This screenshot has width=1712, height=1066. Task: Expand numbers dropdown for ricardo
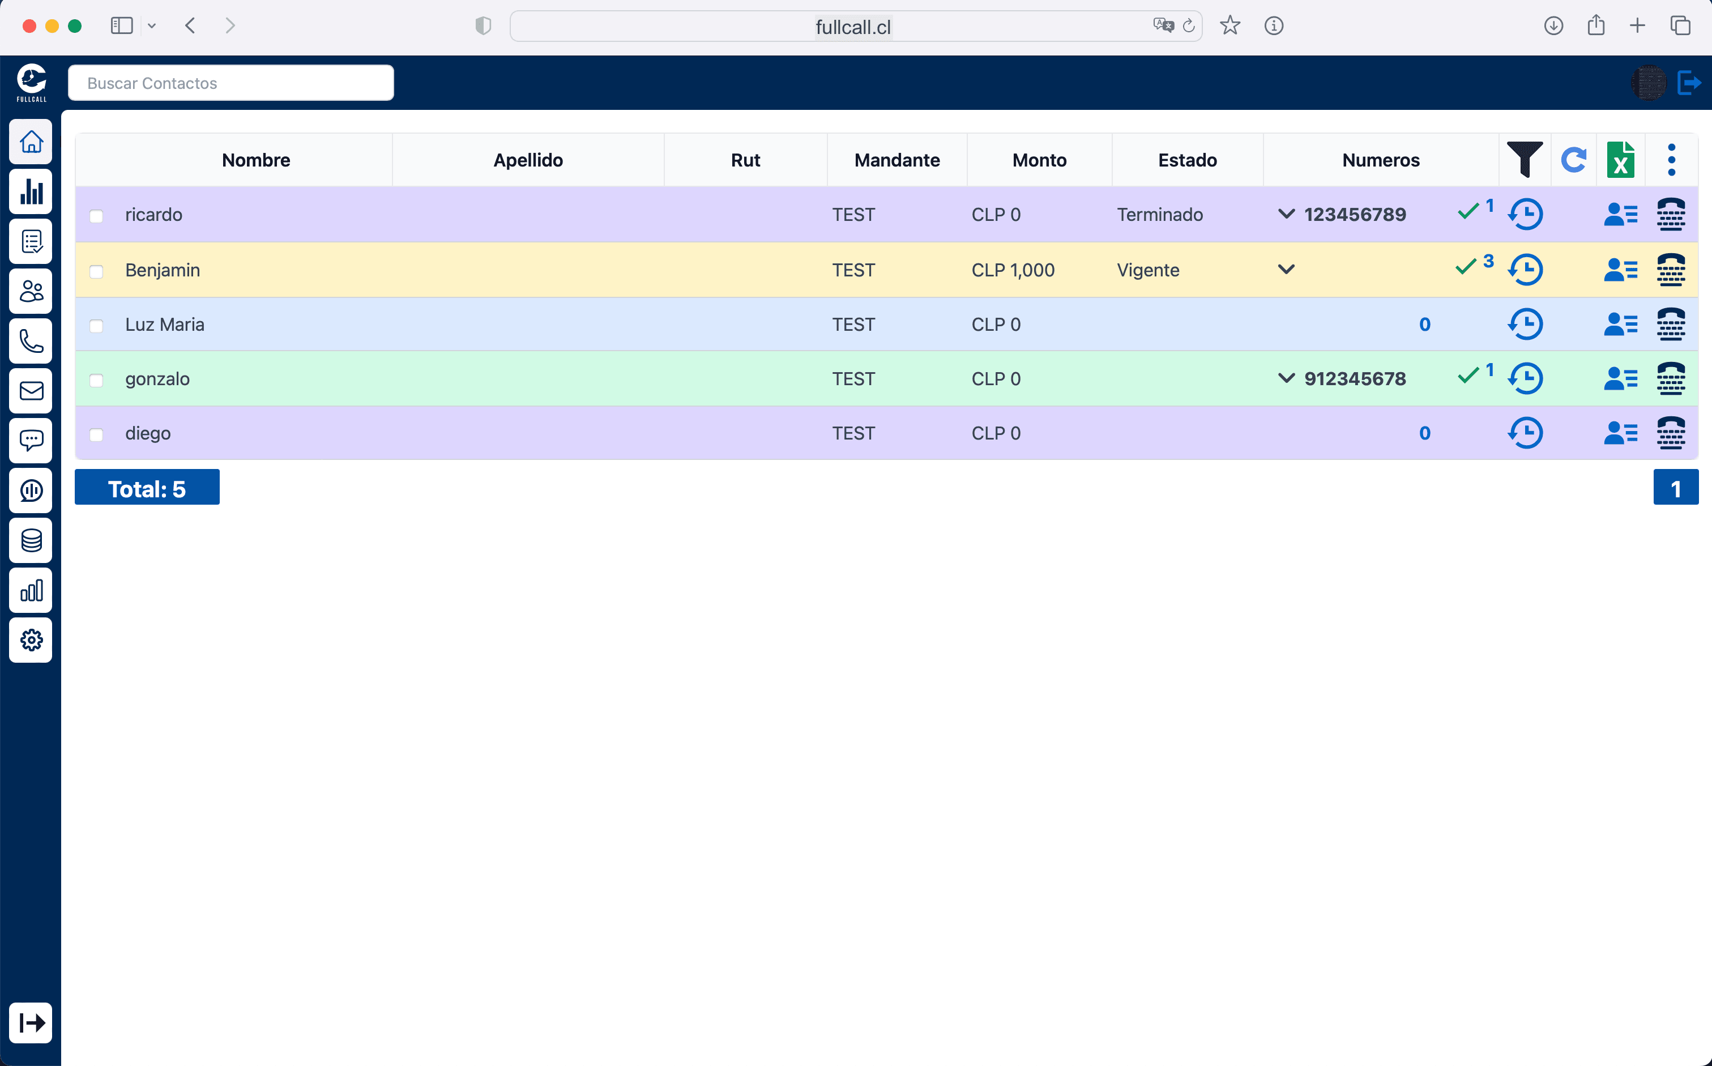click(x=1286, y=214)
